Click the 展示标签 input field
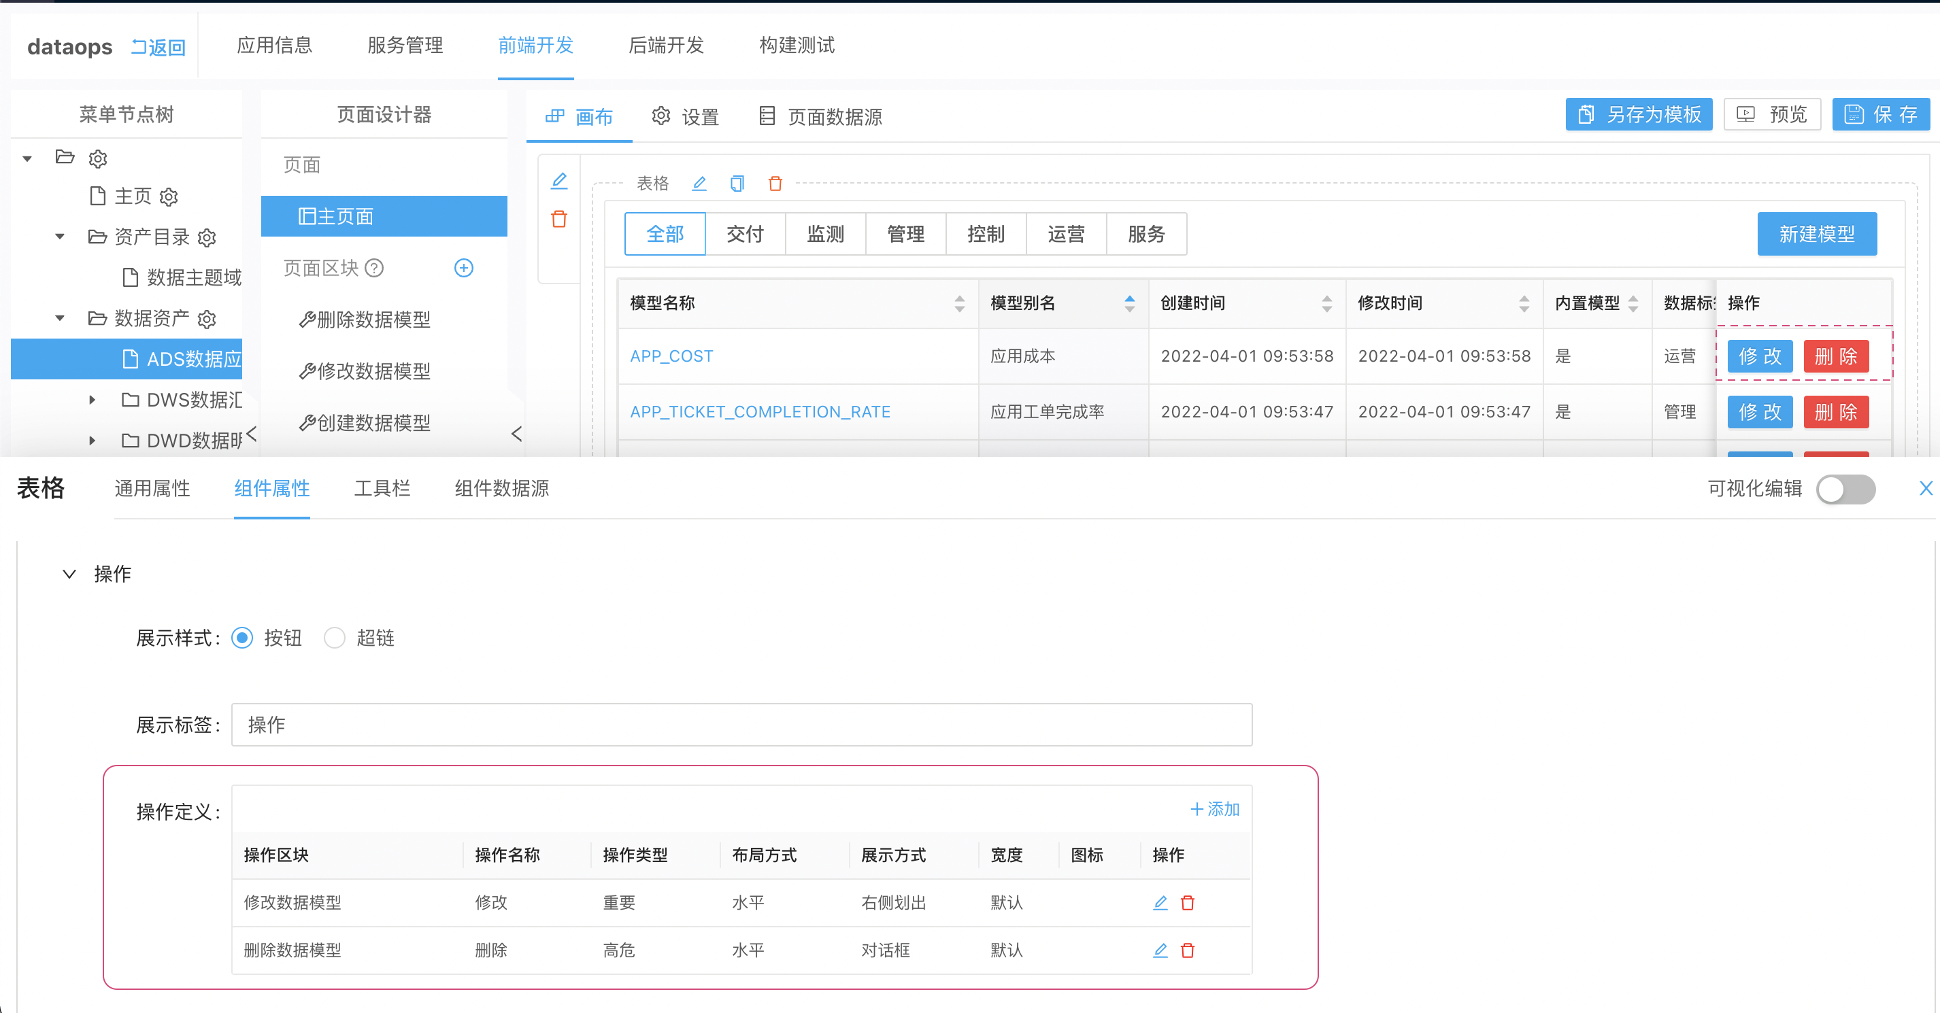This screenshot has height=1013, width=1940. pyautogui.click(x=741, y=725)
